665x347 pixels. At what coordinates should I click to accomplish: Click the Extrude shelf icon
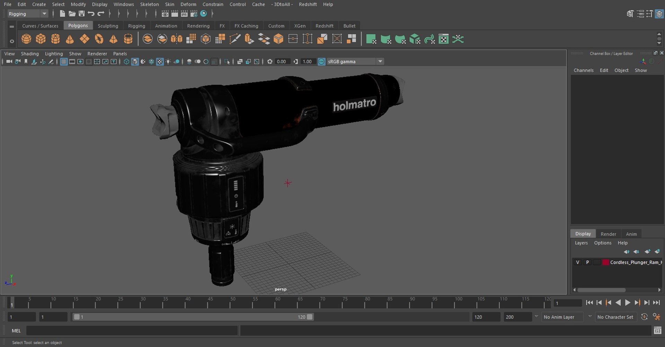point(249,39)
